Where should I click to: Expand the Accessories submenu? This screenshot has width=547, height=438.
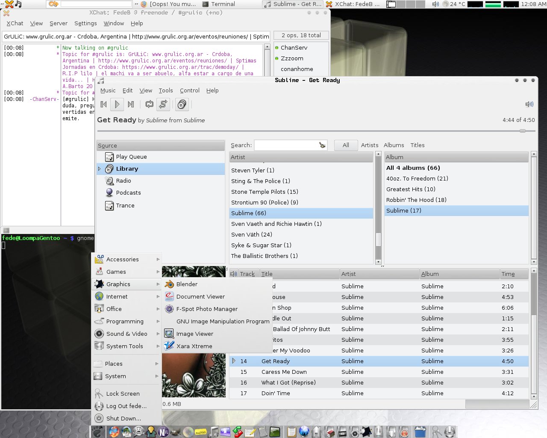127,259
